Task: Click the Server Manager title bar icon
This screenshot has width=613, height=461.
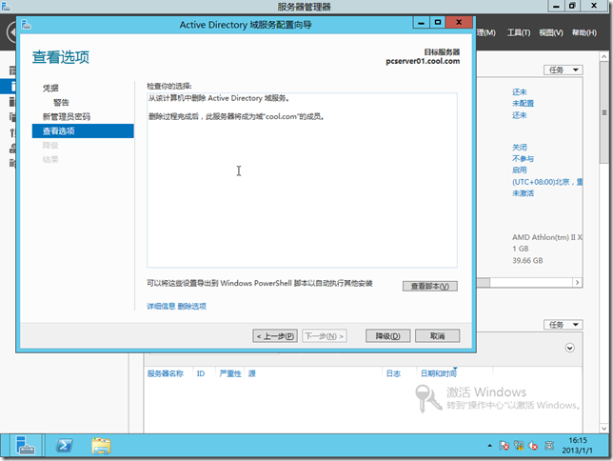Action: pyautogui.click(x=6, y=6)
